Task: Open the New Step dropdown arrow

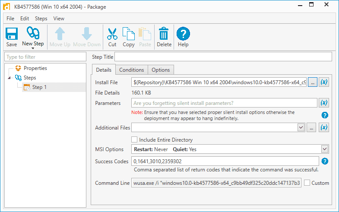Action: [x=33, y=48]
